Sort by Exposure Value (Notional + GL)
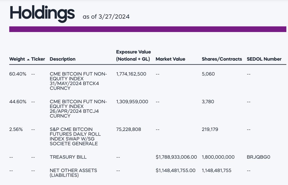The image size is (288, 185). [x=133, y=55]
